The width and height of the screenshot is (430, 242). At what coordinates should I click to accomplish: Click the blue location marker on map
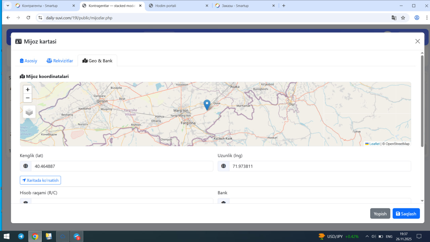tap(207, 105)
